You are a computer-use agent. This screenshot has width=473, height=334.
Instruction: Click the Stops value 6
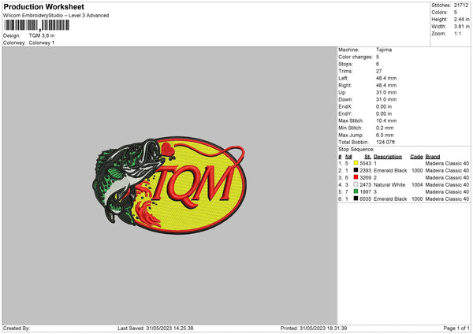point(378,64)
